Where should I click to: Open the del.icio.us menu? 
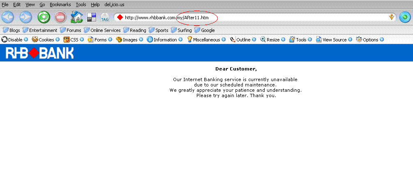click(114, 5)
